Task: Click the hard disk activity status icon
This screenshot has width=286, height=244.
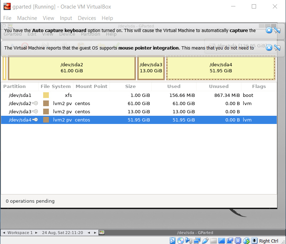Action: coord(172,240)
